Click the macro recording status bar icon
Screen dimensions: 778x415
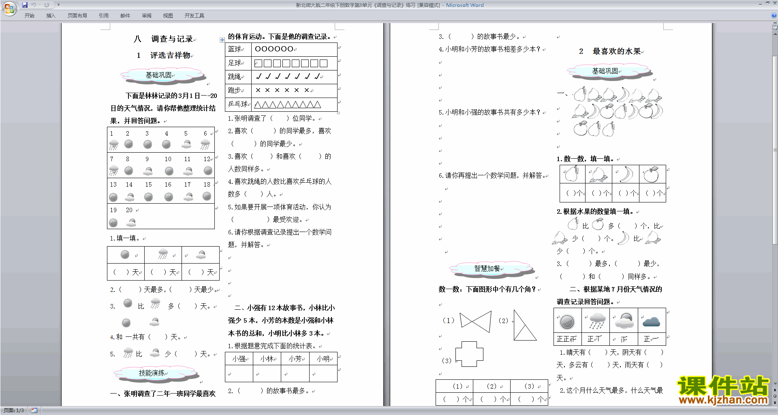point(34,411)
